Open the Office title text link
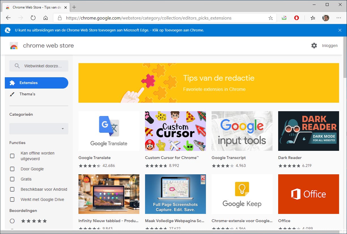Image resolution: width=347 pixels, height=234 pixels. coord(284,221)
